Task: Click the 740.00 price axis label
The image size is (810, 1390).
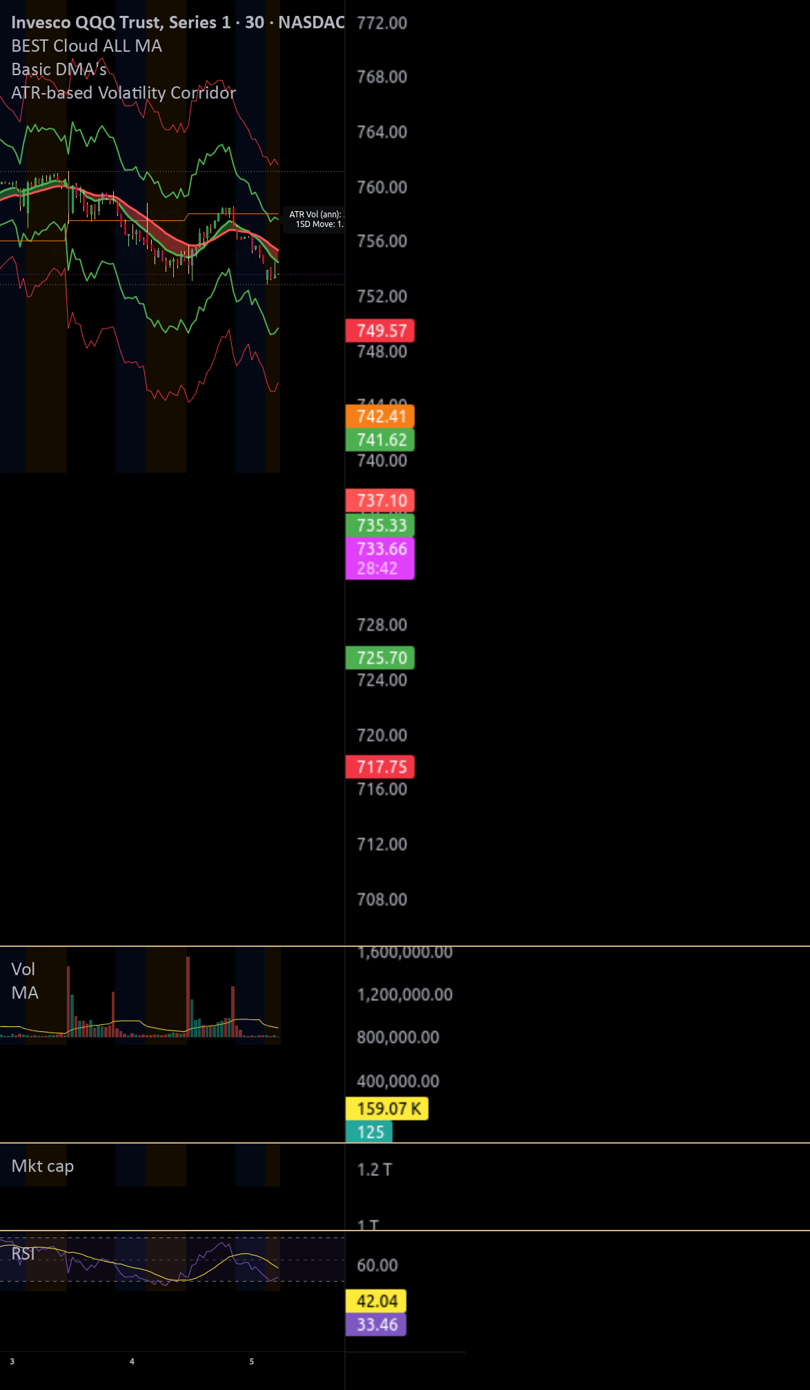Action: click(x=382, y=460)
